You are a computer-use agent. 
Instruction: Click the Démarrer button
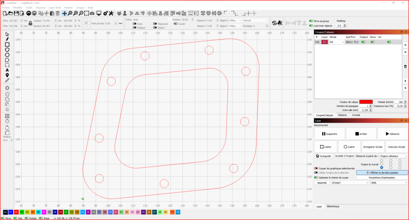pos(393,134)
